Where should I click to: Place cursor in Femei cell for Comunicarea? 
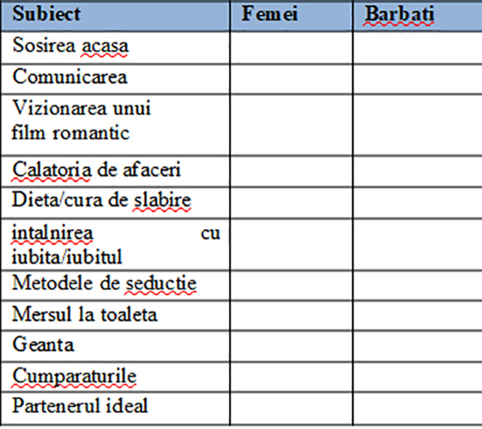point(291,79)
